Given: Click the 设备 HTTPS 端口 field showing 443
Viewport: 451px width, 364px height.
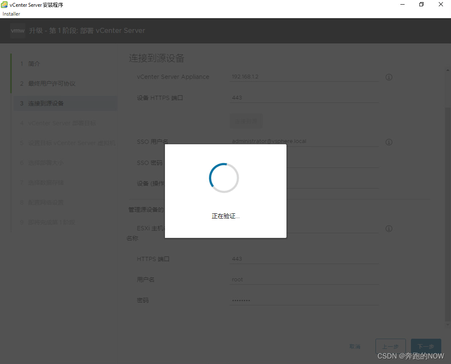Looking at the screenshot, I should [x=304, y=98].
